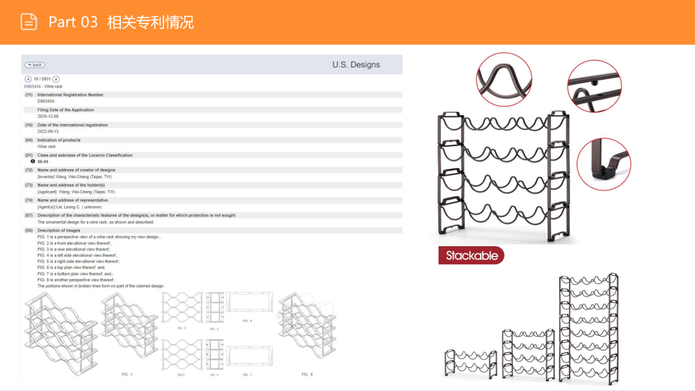
Task: Select the broken lines disclaimer sentence
Action: [x=100, y=286]
